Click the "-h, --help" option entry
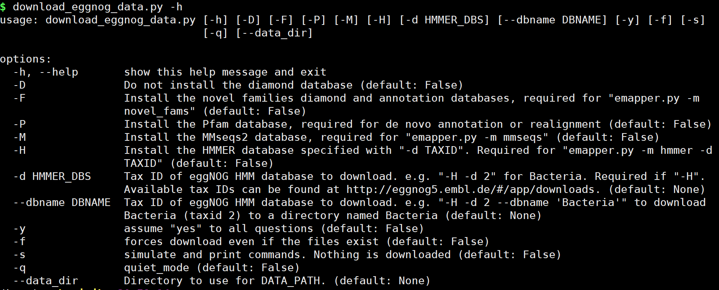The width and height of the screenshot is (719, 290). tap(46, 72)
